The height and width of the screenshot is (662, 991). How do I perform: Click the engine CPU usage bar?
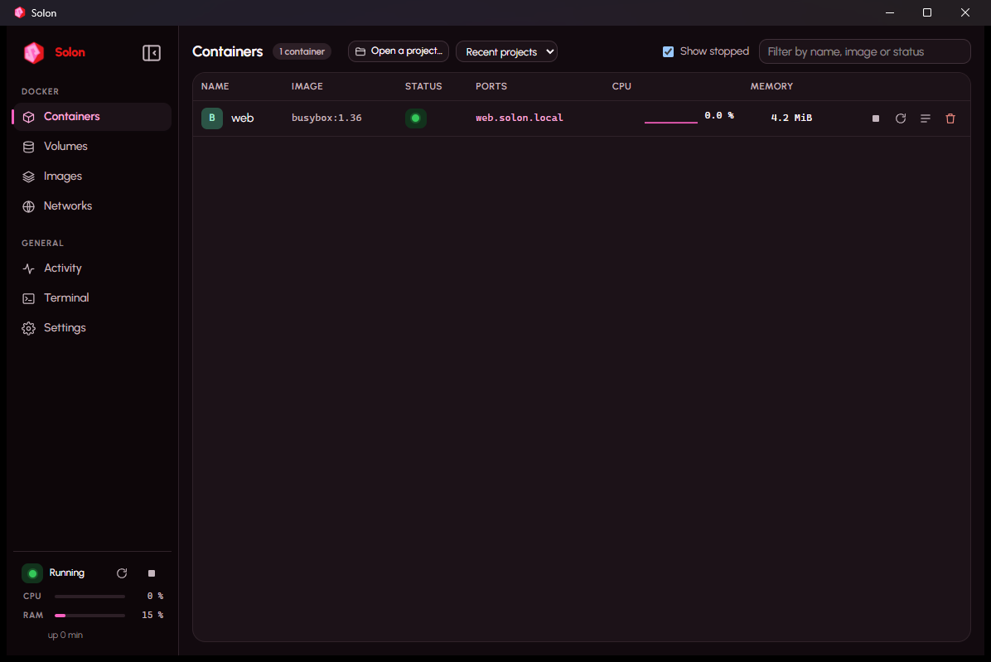click(x=89, y=597)
